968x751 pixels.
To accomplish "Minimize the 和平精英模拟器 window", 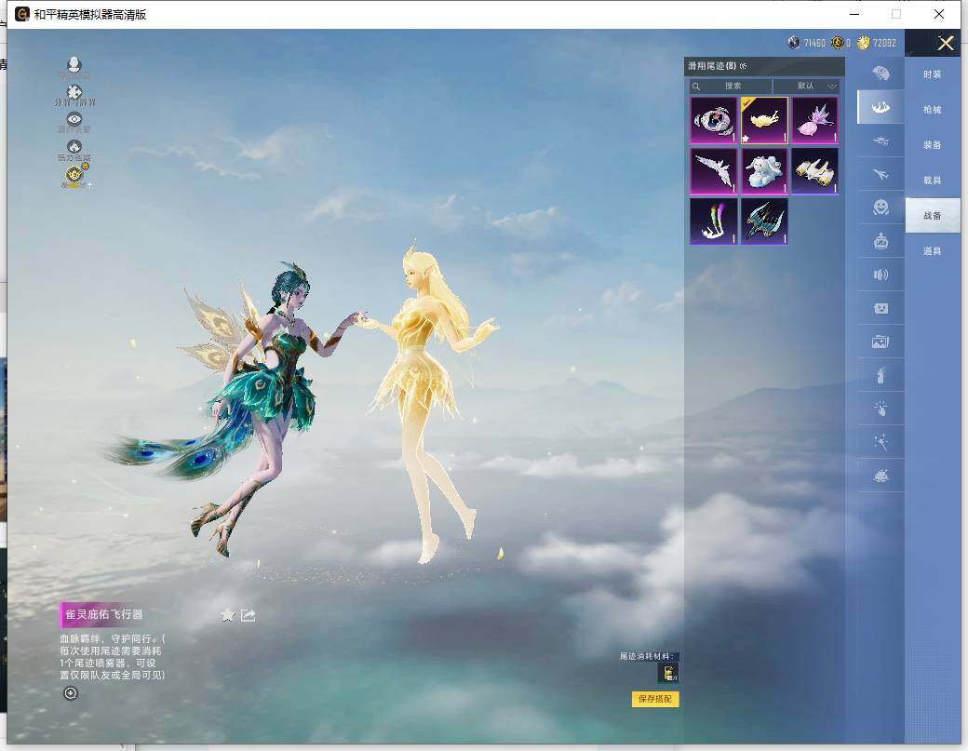I will 854,14.
